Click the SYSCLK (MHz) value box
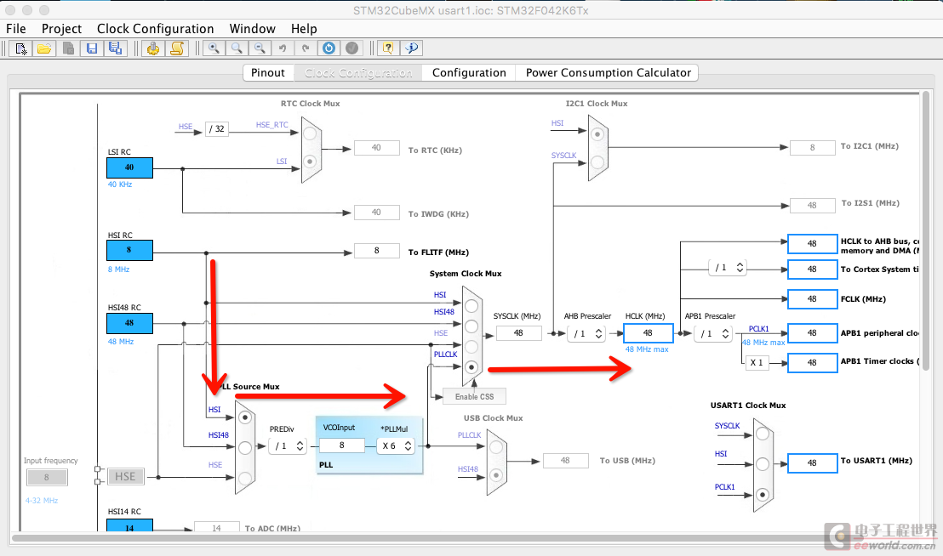The image size is (943, 556). click(519, 333)
